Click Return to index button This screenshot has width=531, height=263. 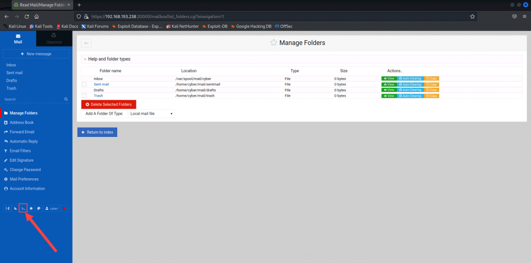[97, 132]
